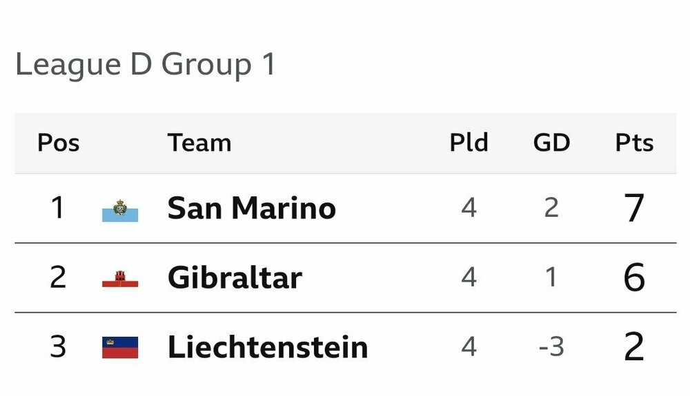This screenshot has width=690, height=396.
Task: Click the Pld column header
Action: (x=469, y=143)
